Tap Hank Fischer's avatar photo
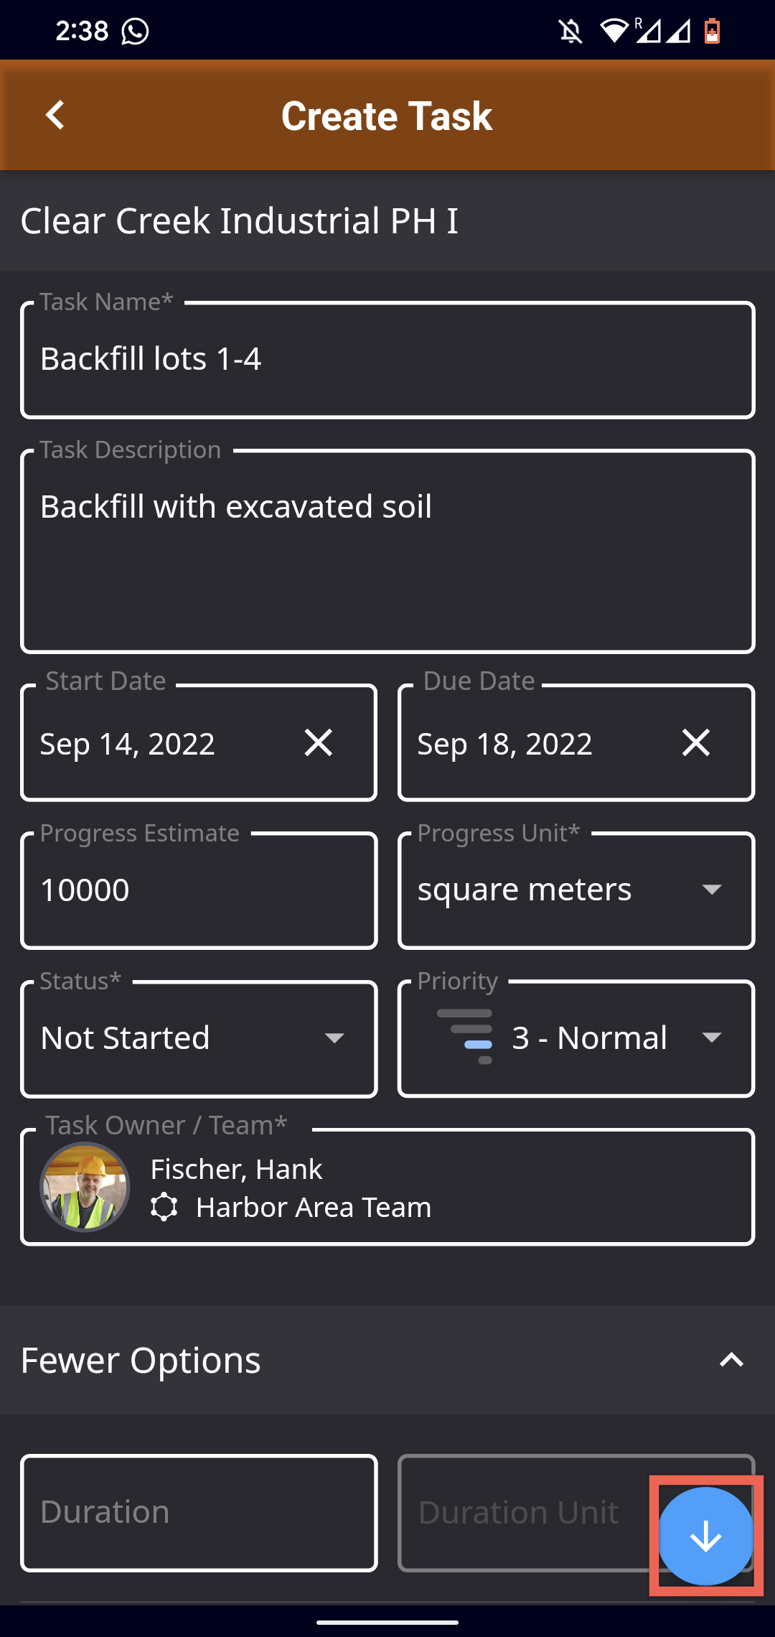Screen dimensions: 775x1637 tap(85, 1187)
